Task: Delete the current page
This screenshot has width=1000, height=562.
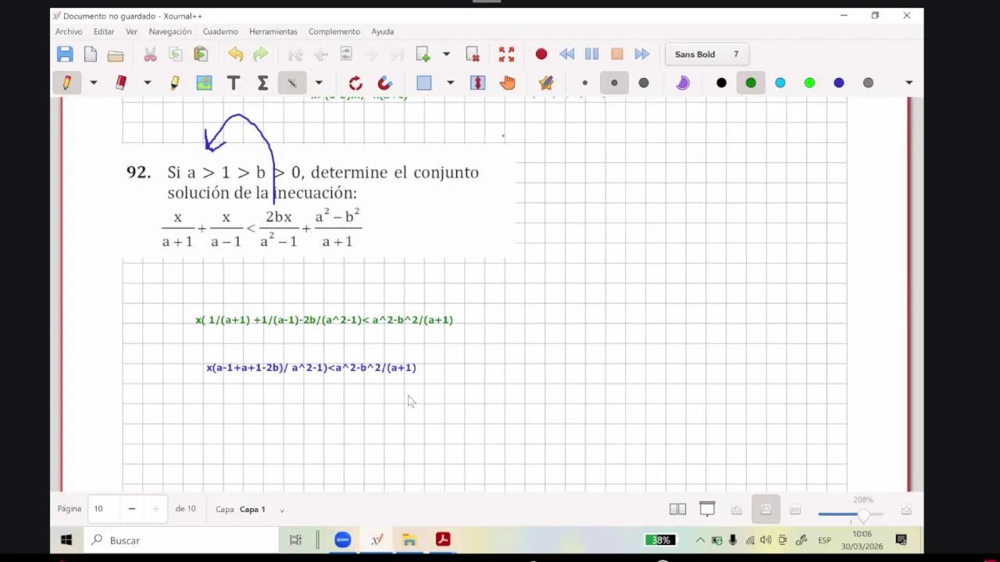Action: pyautogui.click(x=473, y=55)
